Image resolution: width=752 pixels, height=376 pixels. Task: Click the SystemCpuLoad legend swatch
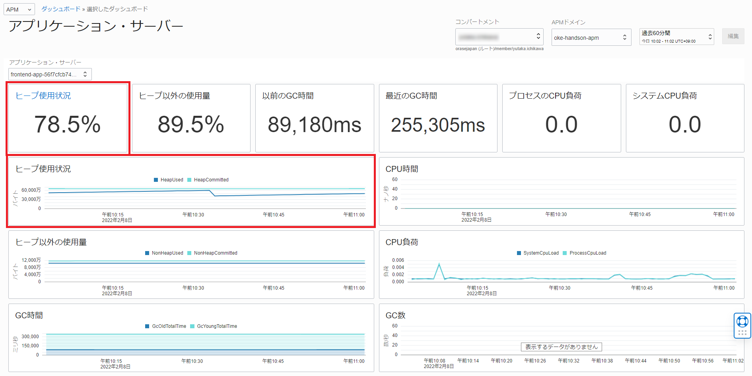[x=519, y=253]
